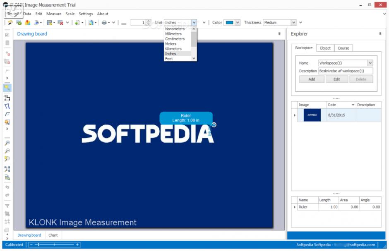Click the Add workspace button
The image size is (389, 251).
point(311,79)
